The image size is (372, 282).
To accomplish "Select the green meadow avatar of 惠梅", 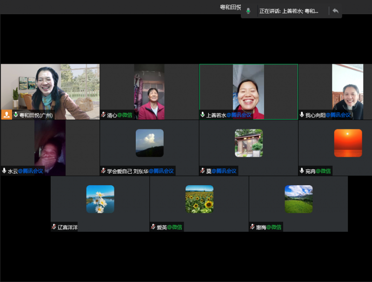I will tap(299, 199).
